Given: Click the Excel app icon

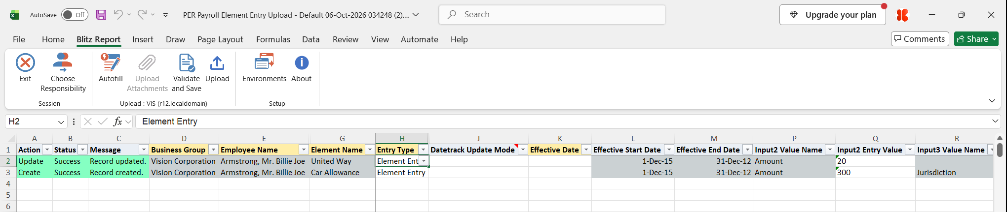Looking at the screenshot, I should coord(14,15).
